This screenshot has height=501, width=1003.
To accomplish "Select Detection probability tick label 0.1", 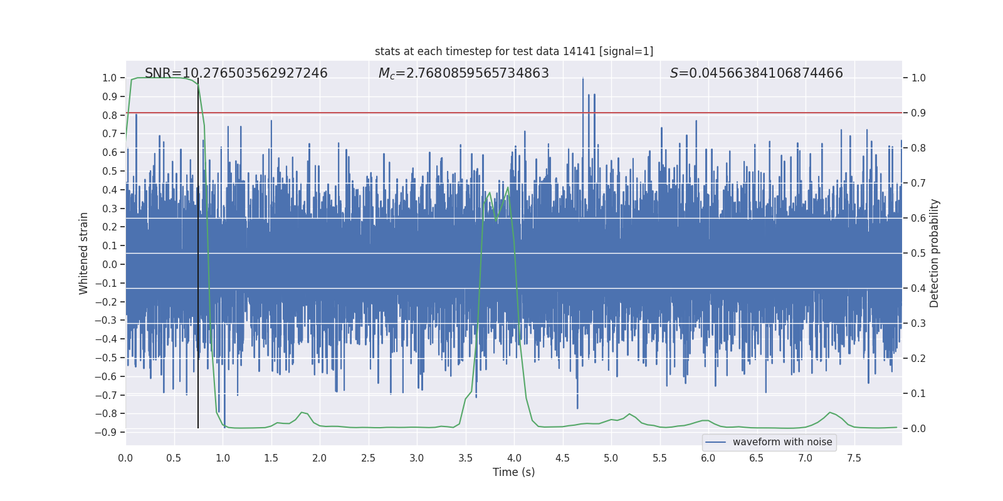I will pyautogui.click(x=918, y=394).
